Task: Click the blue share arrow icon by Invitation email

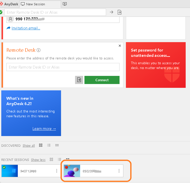Action: point(8,28)
